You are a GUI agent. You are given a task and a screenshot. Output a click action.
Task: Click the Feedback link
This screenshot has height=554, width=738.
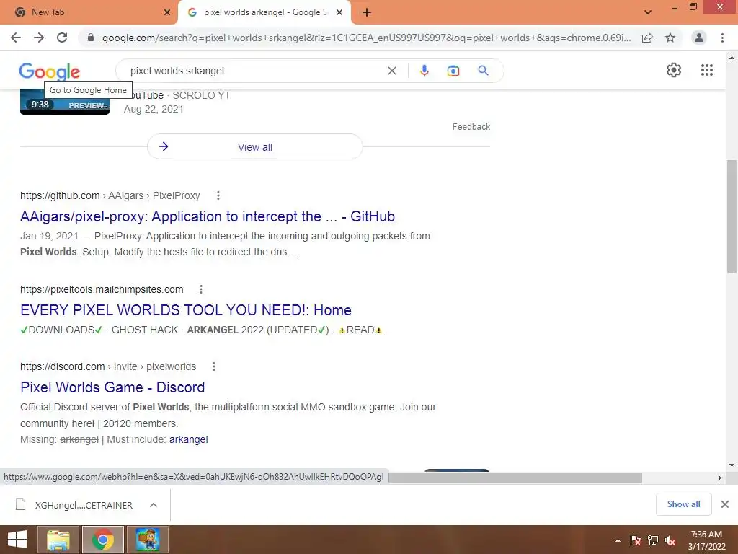pyautogui.click(x=471, y=127)
